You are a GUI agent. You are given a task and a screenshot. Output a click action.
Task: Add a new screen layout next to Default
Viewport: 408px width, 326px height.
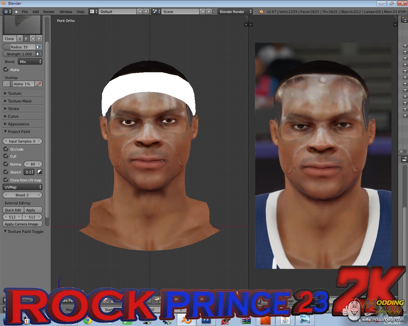point(140,11)
